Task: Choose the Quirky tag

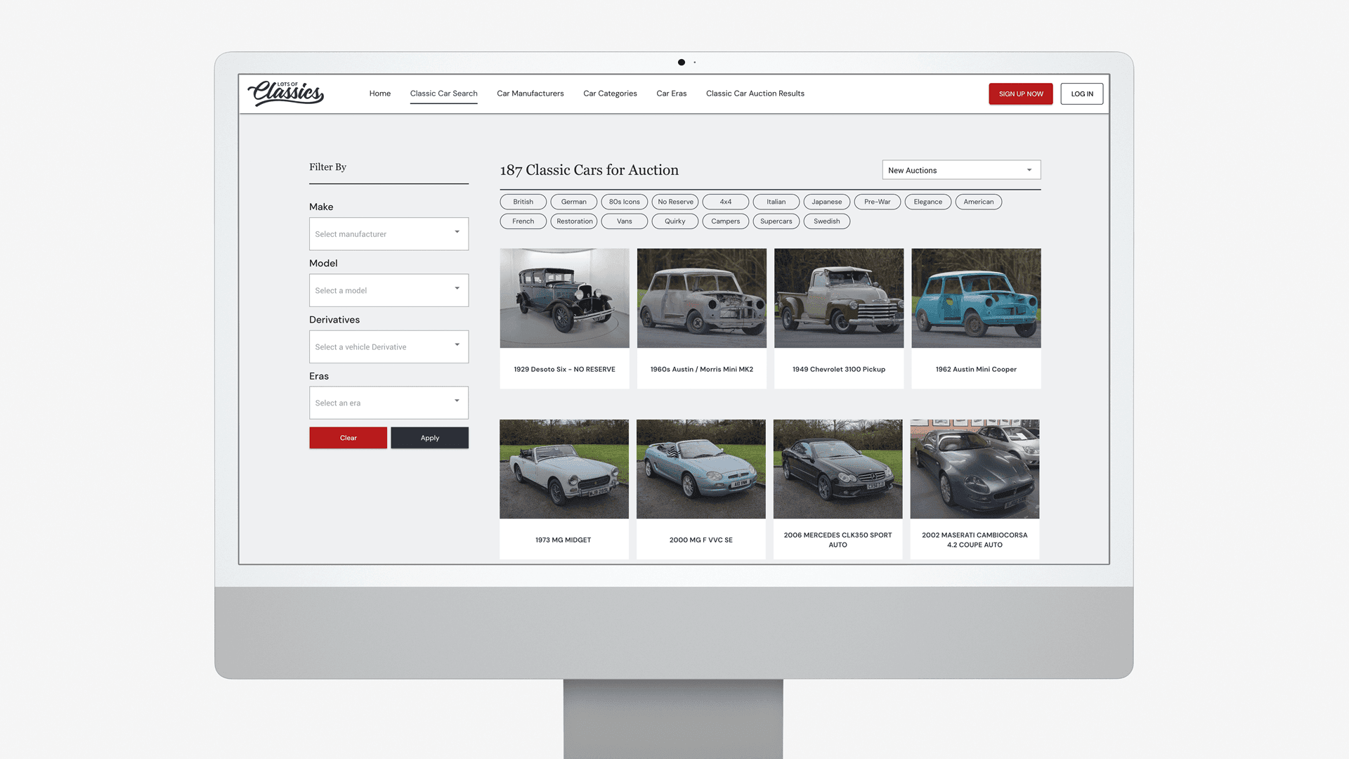Action: (x=675, y=221)
